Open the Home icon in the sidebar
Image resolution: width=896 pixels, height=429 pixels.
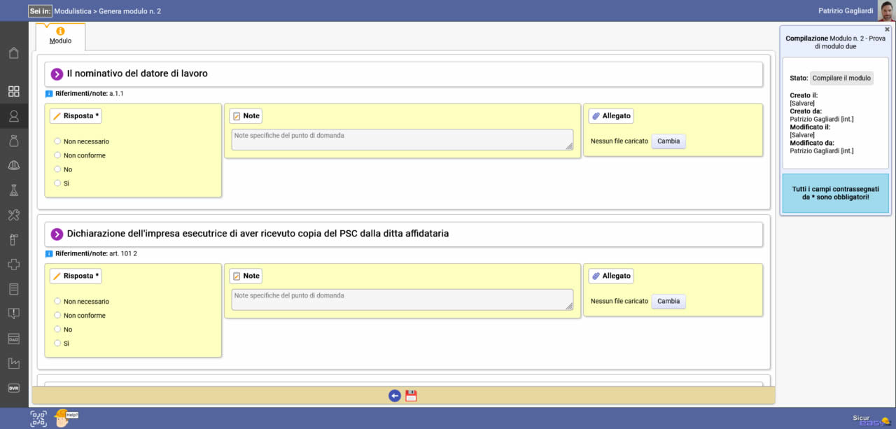14,52
